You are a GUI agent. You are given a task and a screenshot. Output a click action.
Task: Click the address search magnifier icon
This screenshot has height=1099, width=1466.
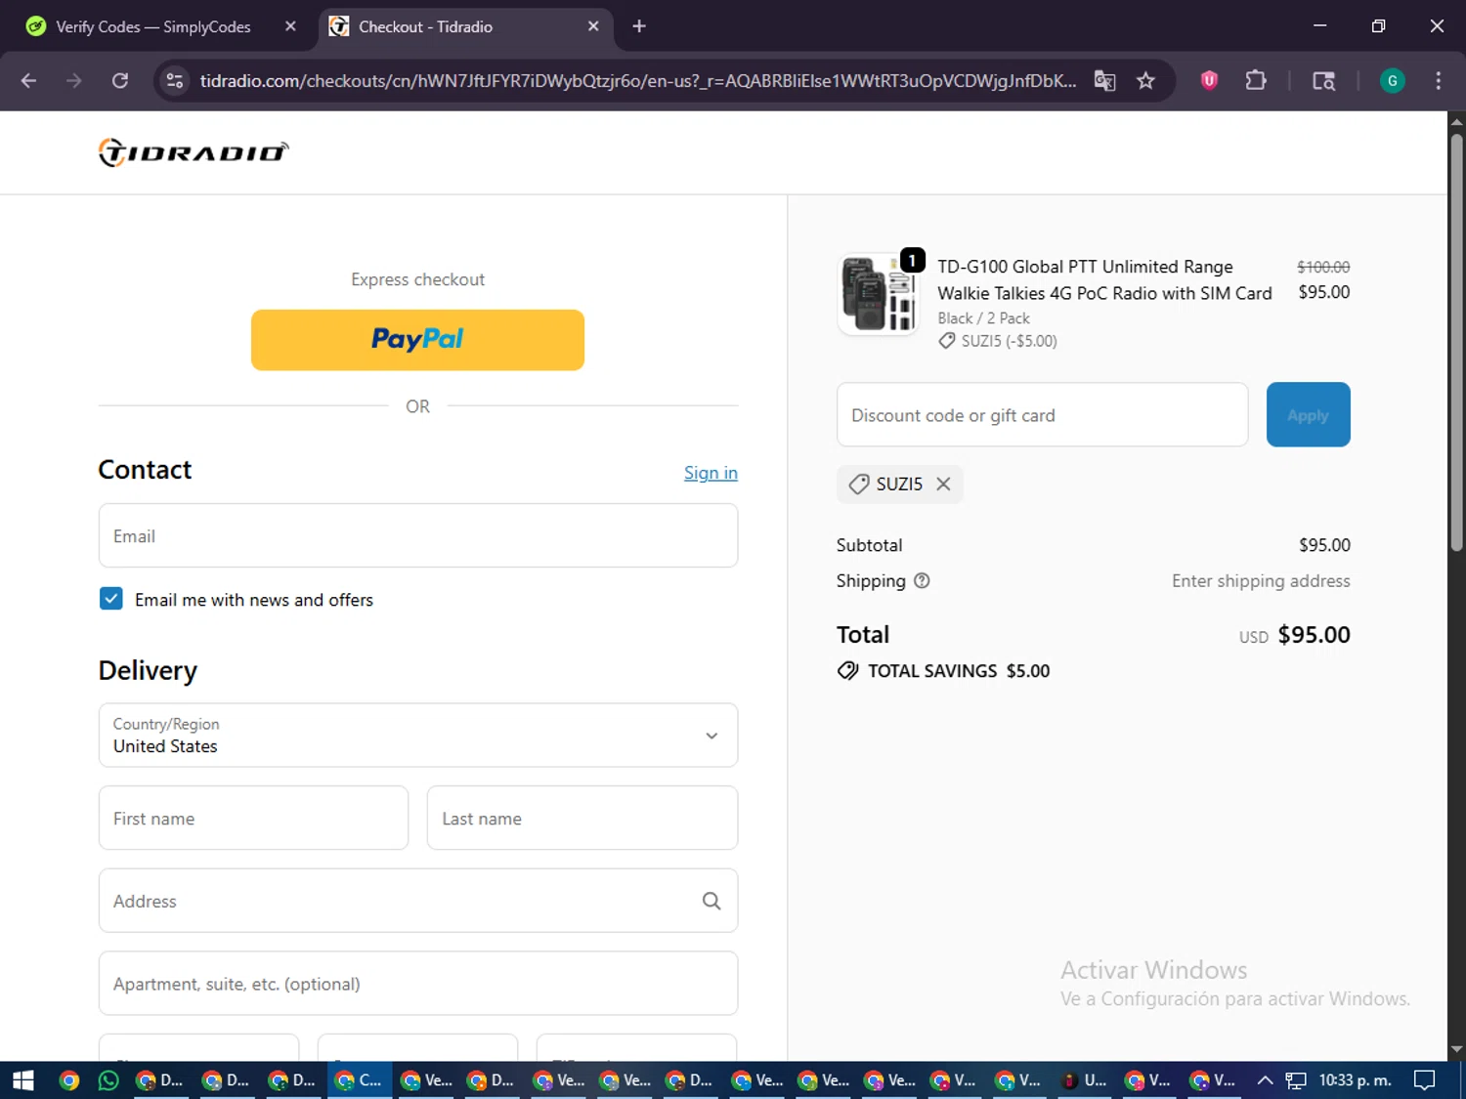711,901
